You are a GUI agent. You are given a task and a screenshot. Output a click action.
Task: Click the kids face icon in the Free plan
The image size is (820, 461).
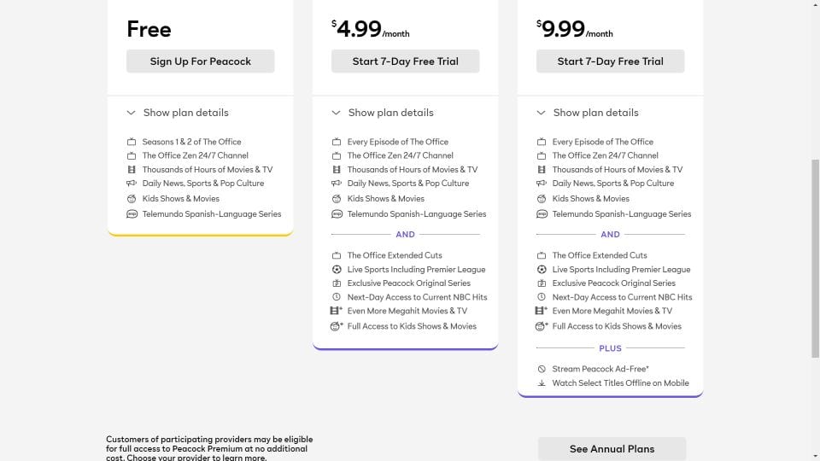132,199
